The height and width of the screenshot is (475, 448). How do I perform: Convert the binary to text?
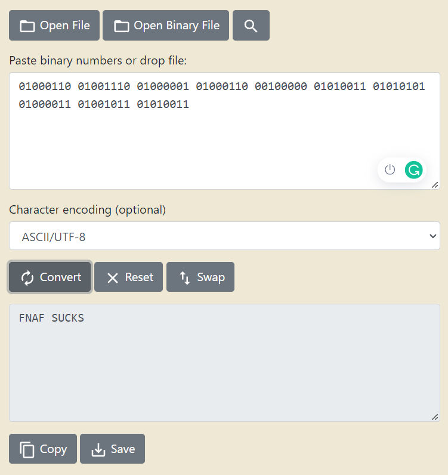tap(50, 277)
